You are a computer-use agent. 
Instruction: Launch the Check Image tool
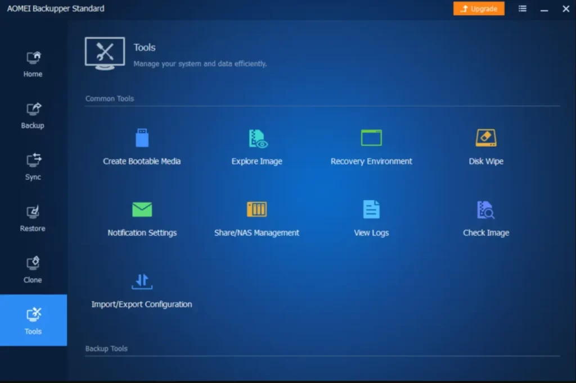486,218
